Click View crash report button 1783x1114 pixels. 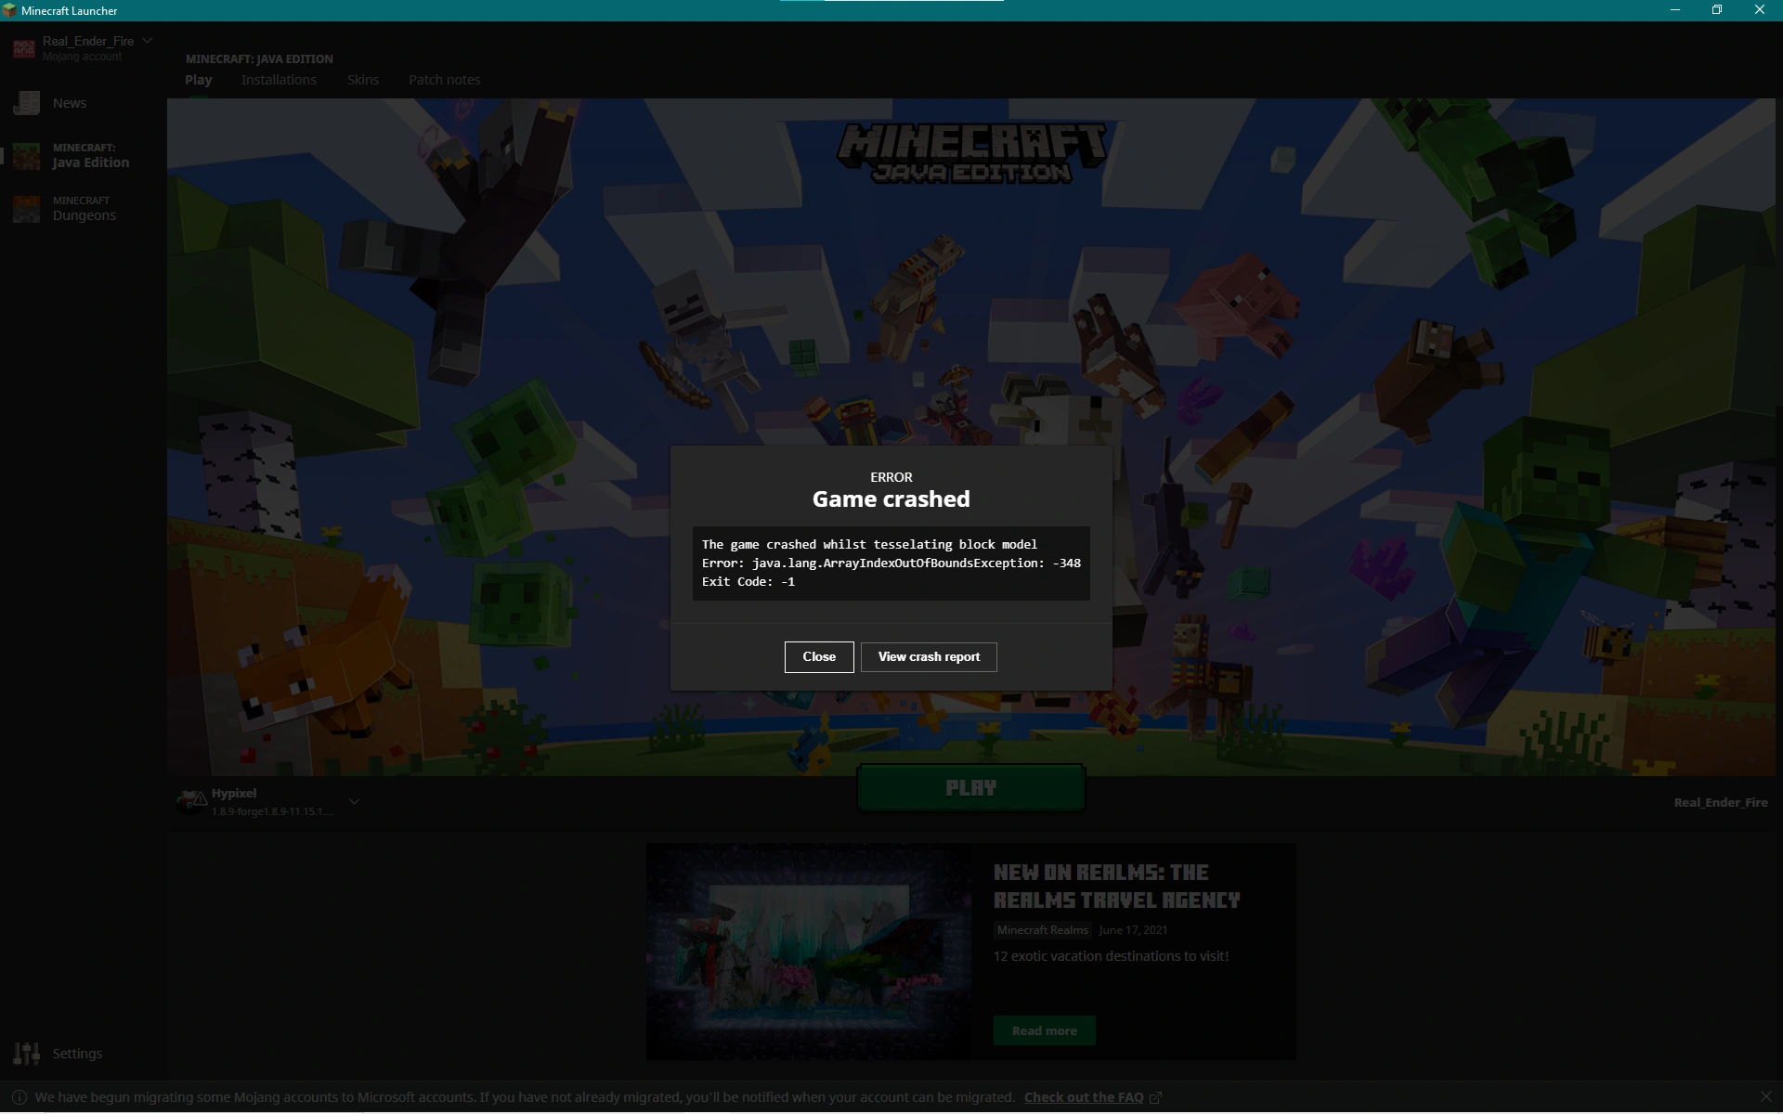[x=929, y=657]
